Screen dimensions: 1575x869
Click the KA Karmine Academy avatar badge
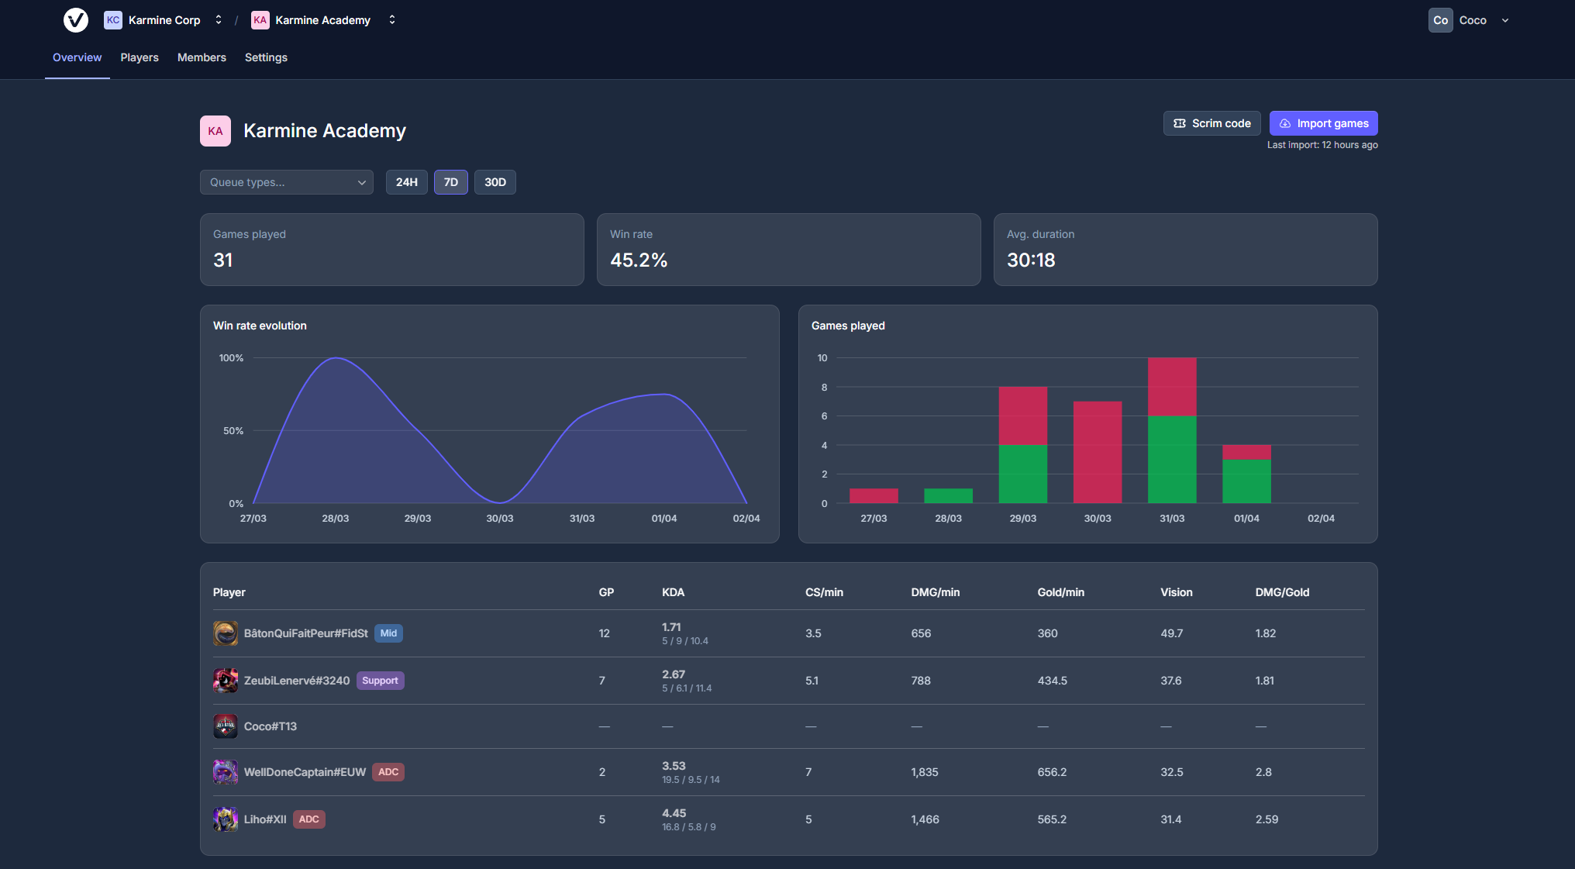coord(260,19)
